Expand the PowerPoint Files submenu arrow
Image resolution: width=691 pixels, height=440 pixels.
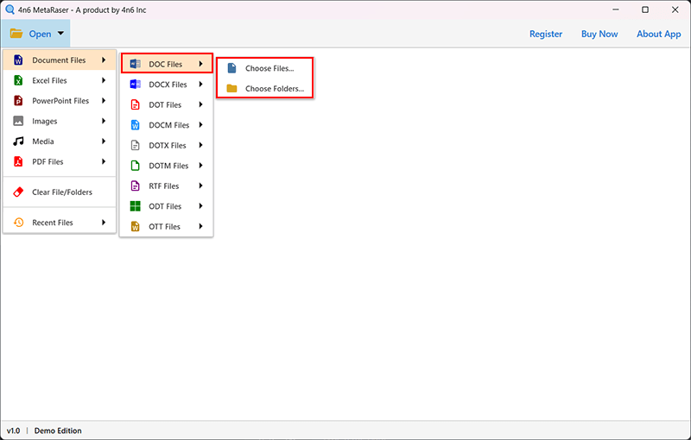104,100
